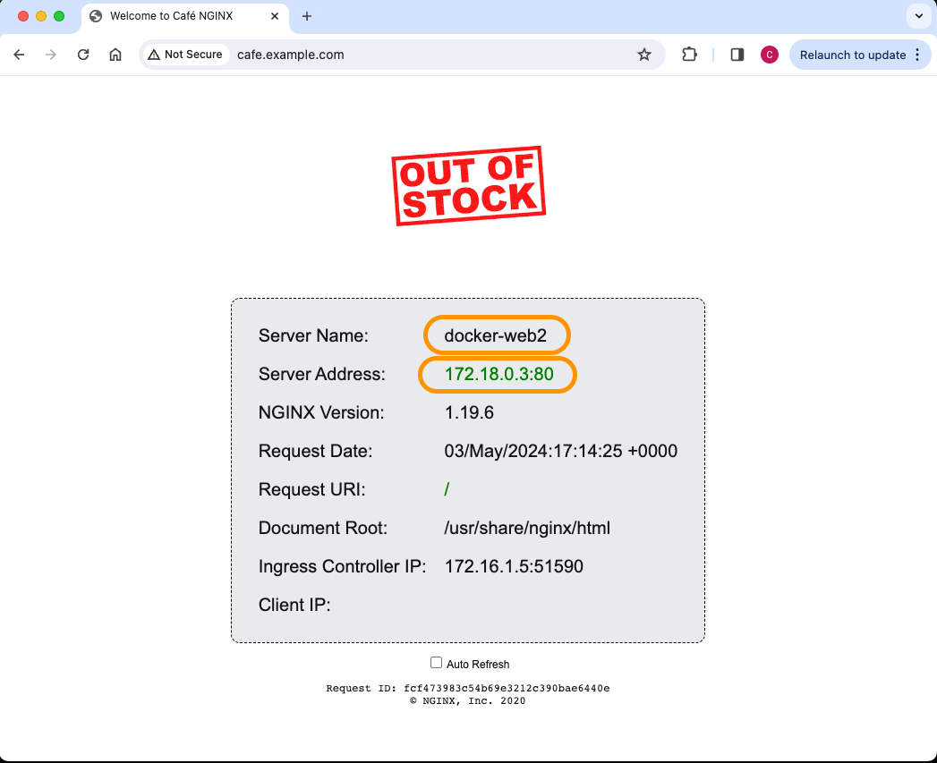
Task: Close the Welcome to Café NGINX tab
Action: [x=274, y=16]
